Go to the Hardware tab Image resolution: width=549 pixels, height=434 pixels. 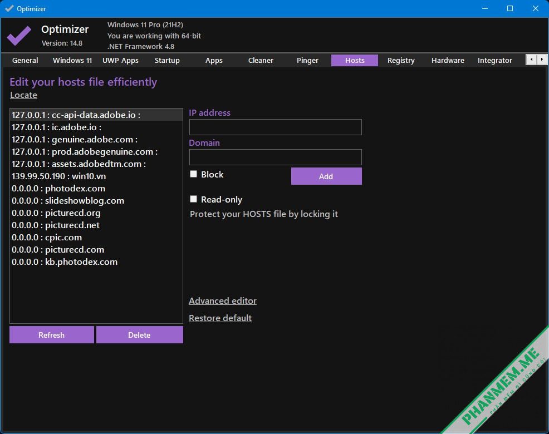point(448,60)
